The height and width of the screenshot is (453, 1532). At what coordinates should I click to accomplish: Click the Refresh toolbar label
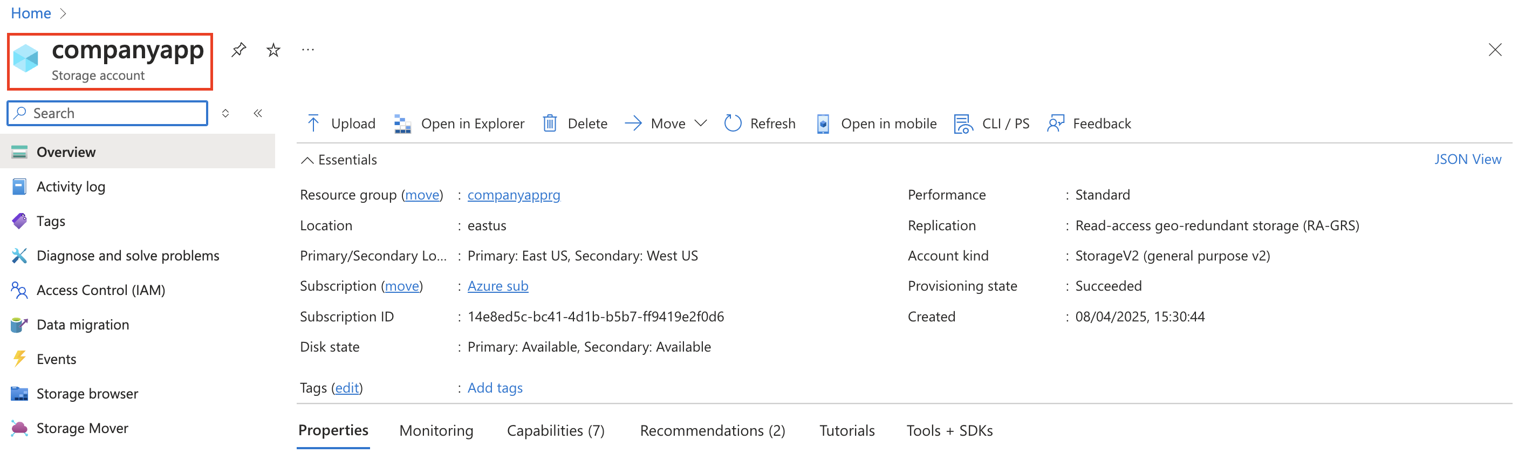(772, 123)
